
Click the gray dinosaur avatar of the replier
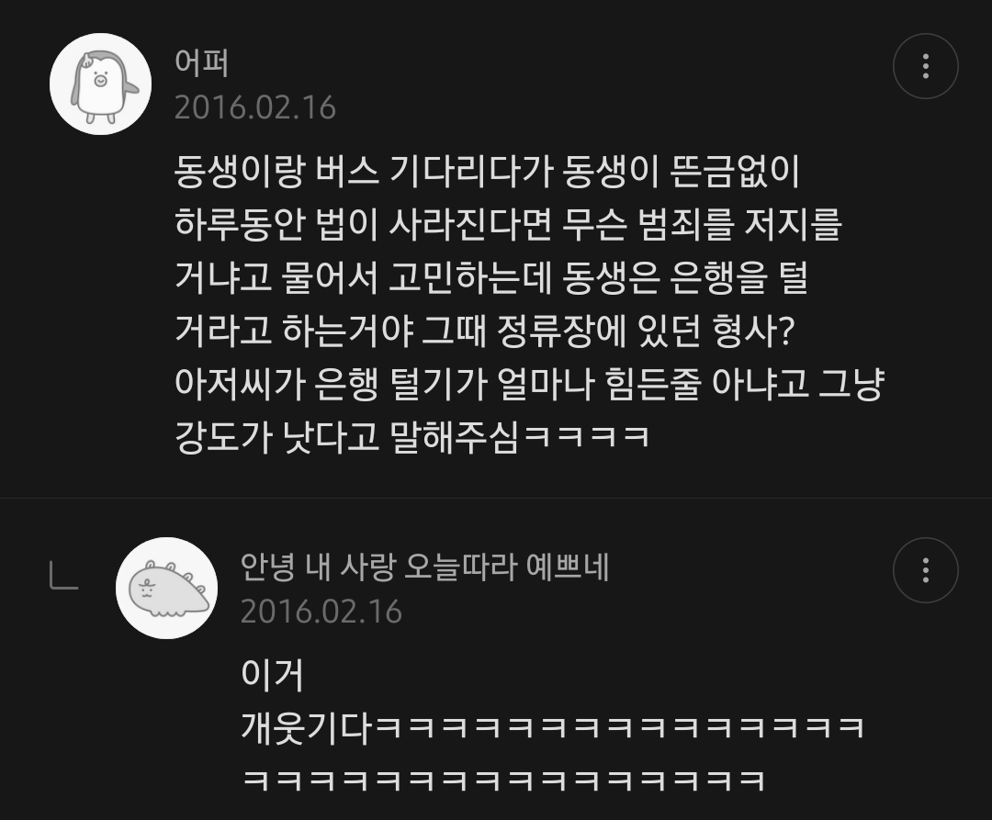tap(167, 588)
